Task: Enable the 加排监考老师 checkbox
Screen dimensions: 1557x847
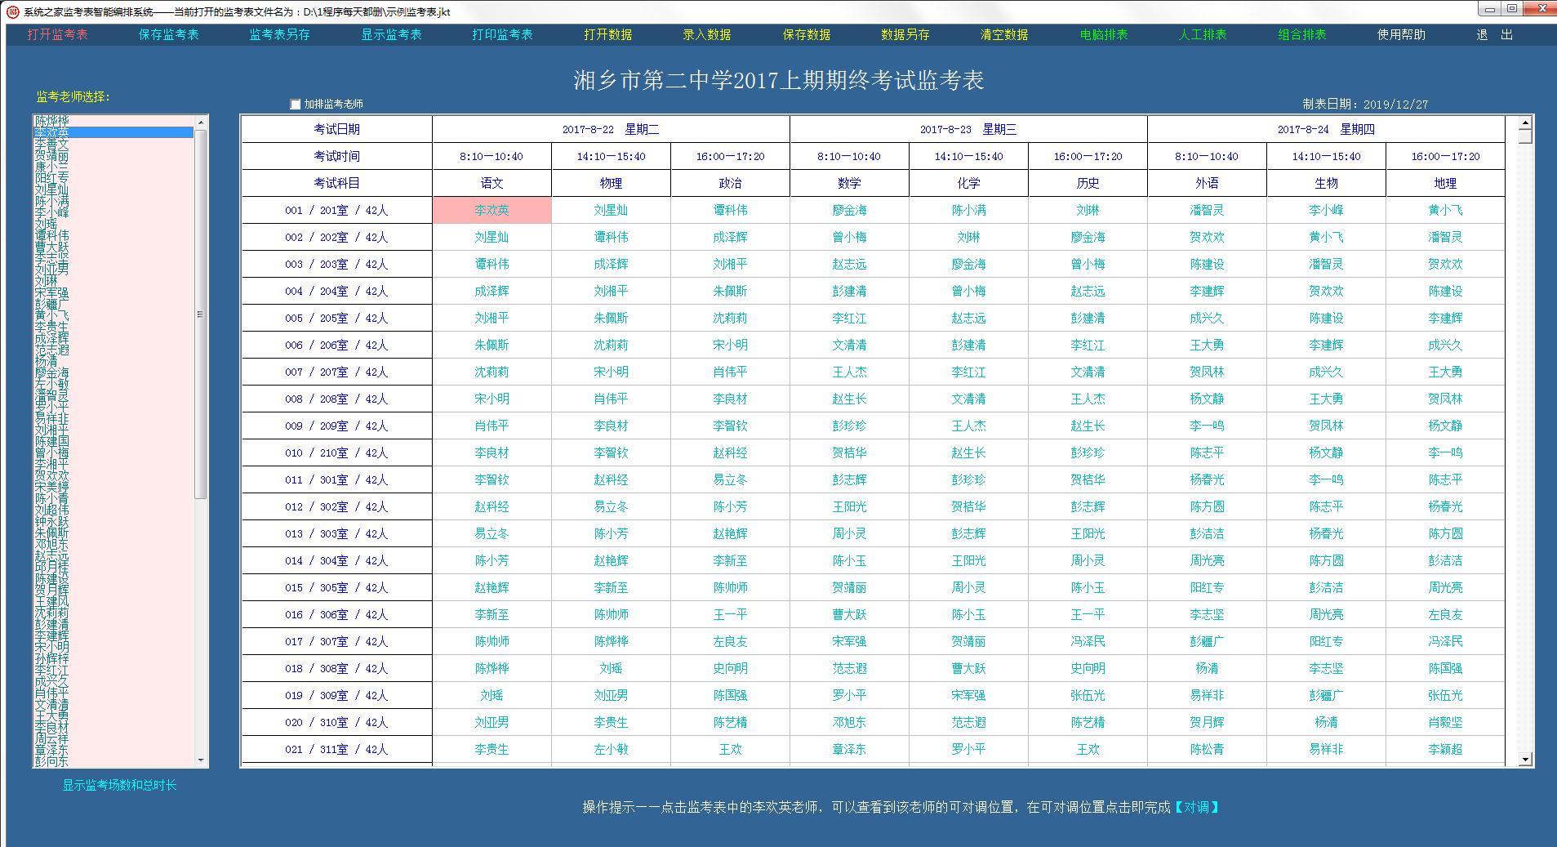Action: pyautogui.click(x=296, y=104)
